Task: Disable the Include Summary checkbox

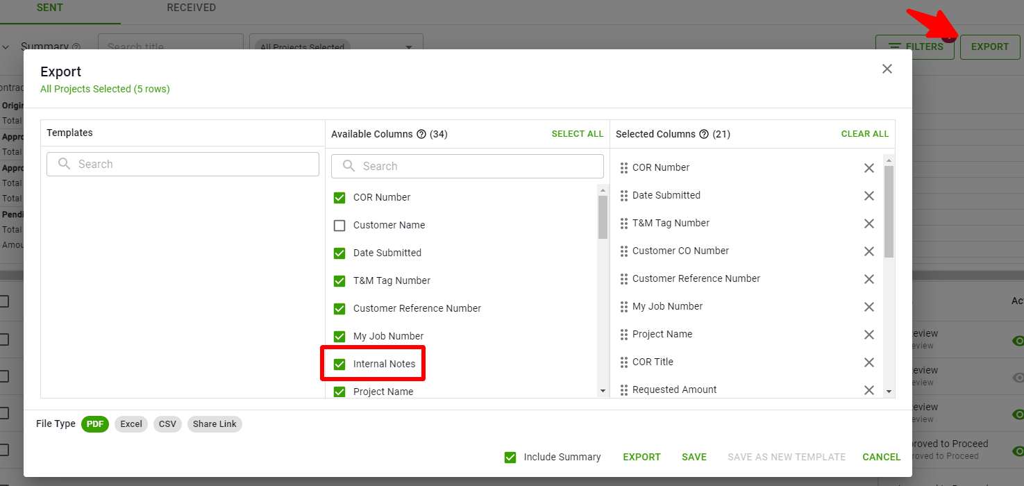Action: coord(510,457)
